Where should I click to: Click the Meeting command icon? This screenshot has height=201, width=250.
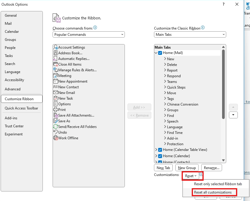(56, 76)
